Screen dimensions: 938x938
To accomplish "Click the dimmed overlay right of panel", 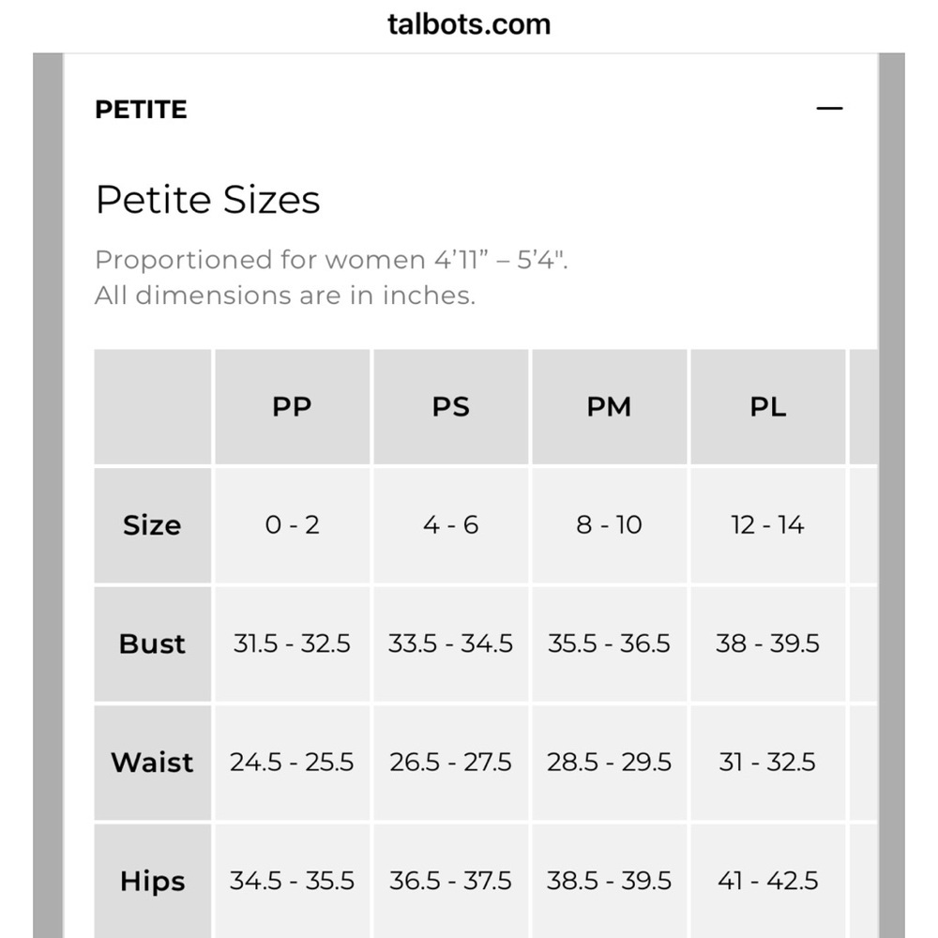I will tap(891, 495).
